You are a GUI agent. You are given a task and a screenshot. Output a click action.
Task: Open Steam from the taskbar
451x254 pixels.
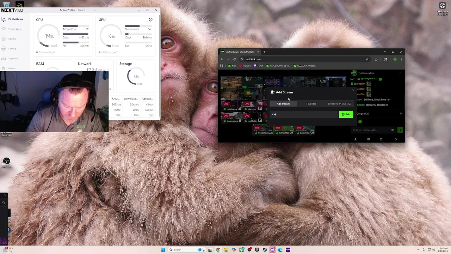(x=265, y=250)
